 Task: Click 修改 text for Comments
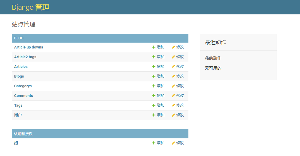click(x=180, y=95)
